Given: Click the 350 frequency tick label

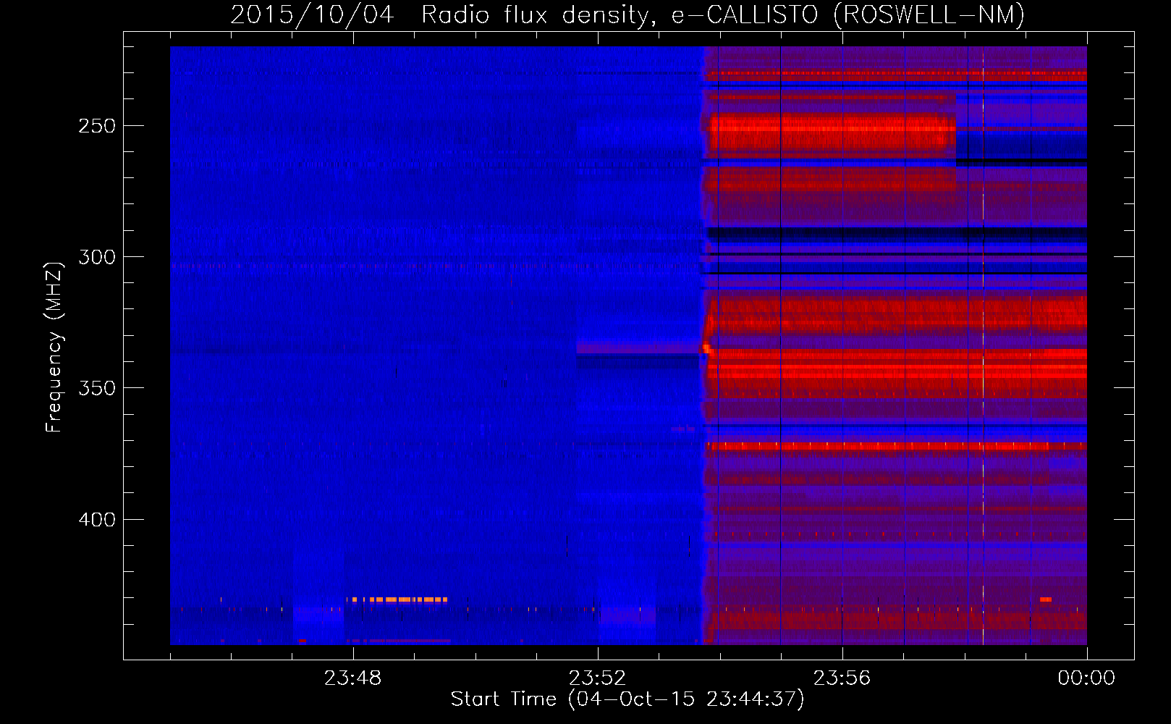Looking at the screenshot, I should pos(97,388).
